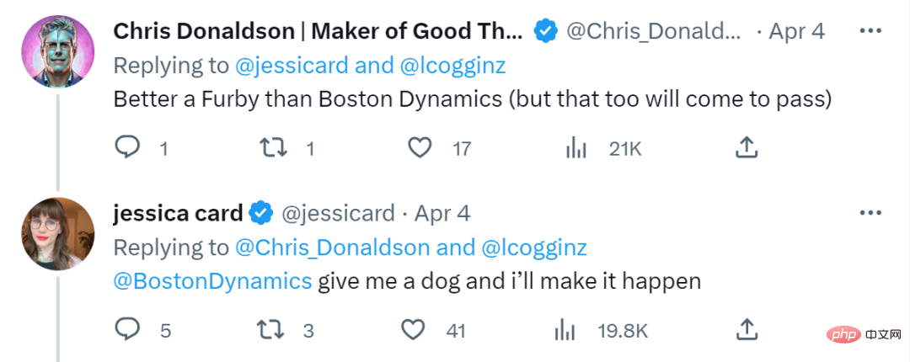This screenshot has height=362, width=910.
Task: Like the Boston Dynamics Furby tweet
Action: pyautogui.click(x=419, y=148)
